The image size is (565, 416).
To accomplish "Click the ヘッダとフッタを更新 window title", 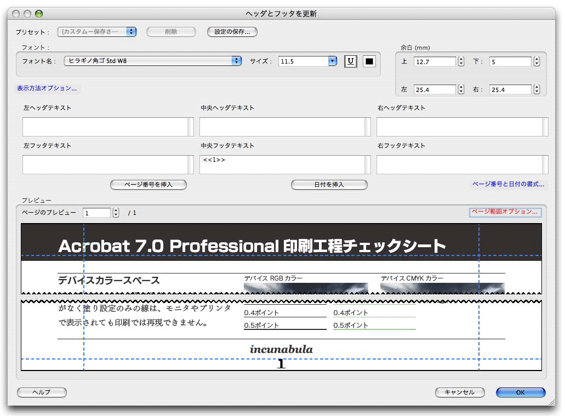I will click(x=281, y=14).
